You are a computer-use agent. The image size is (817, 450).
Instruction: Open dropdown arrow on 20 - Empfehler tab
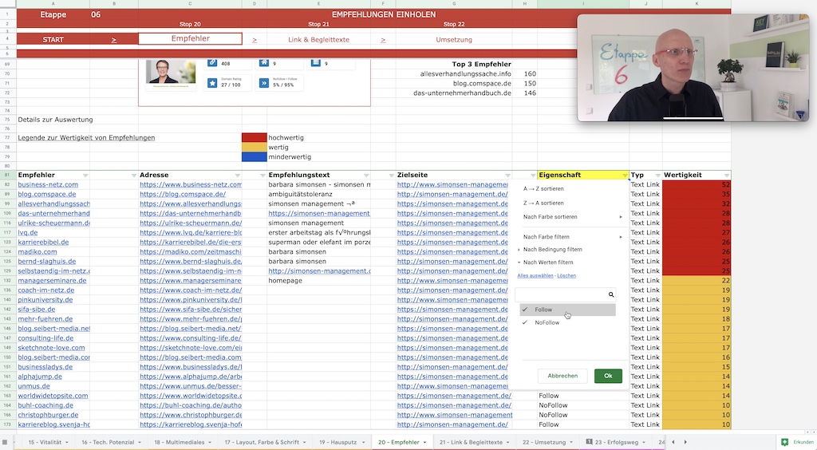[x=424, y=442]
